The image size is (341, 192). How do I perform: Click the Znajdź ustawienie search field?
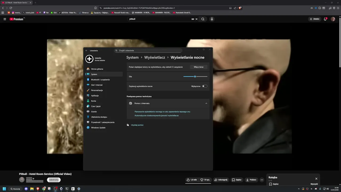(x=148, y=50)
